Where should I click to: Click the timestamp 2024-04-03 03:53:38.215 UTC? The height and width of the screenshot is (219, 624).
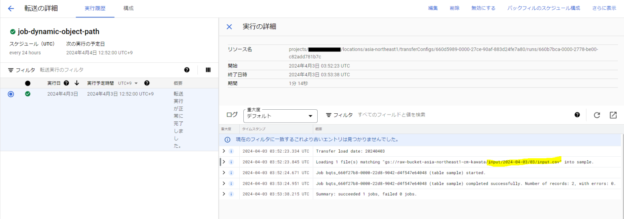click(x=276, y=194)
